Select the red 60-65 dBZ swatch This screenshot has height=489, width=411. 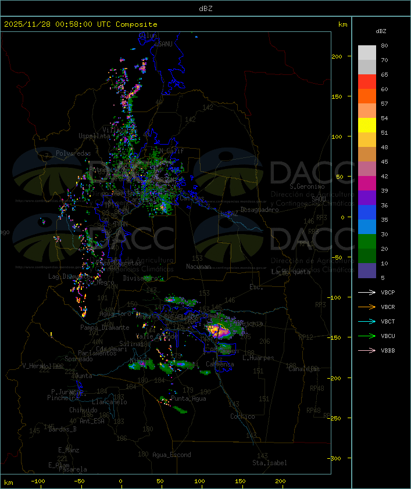[x=367, y=81]
